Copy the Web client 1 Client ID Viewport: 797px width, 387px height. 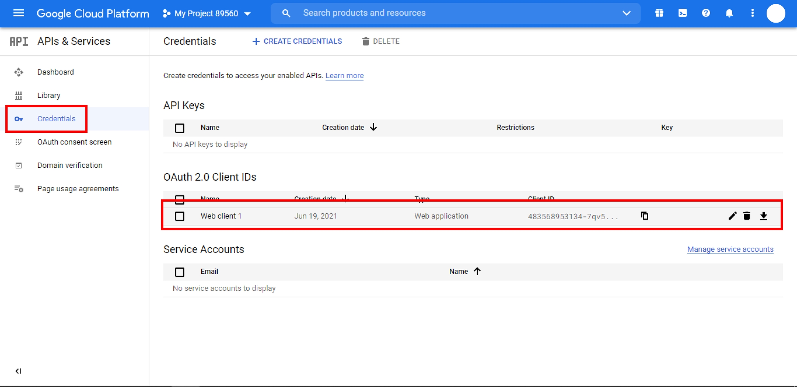(644, 216)
